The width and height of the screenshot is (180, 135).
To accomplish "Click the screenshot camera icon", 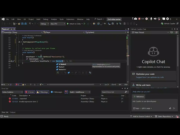I will click(x=136, y=19).
